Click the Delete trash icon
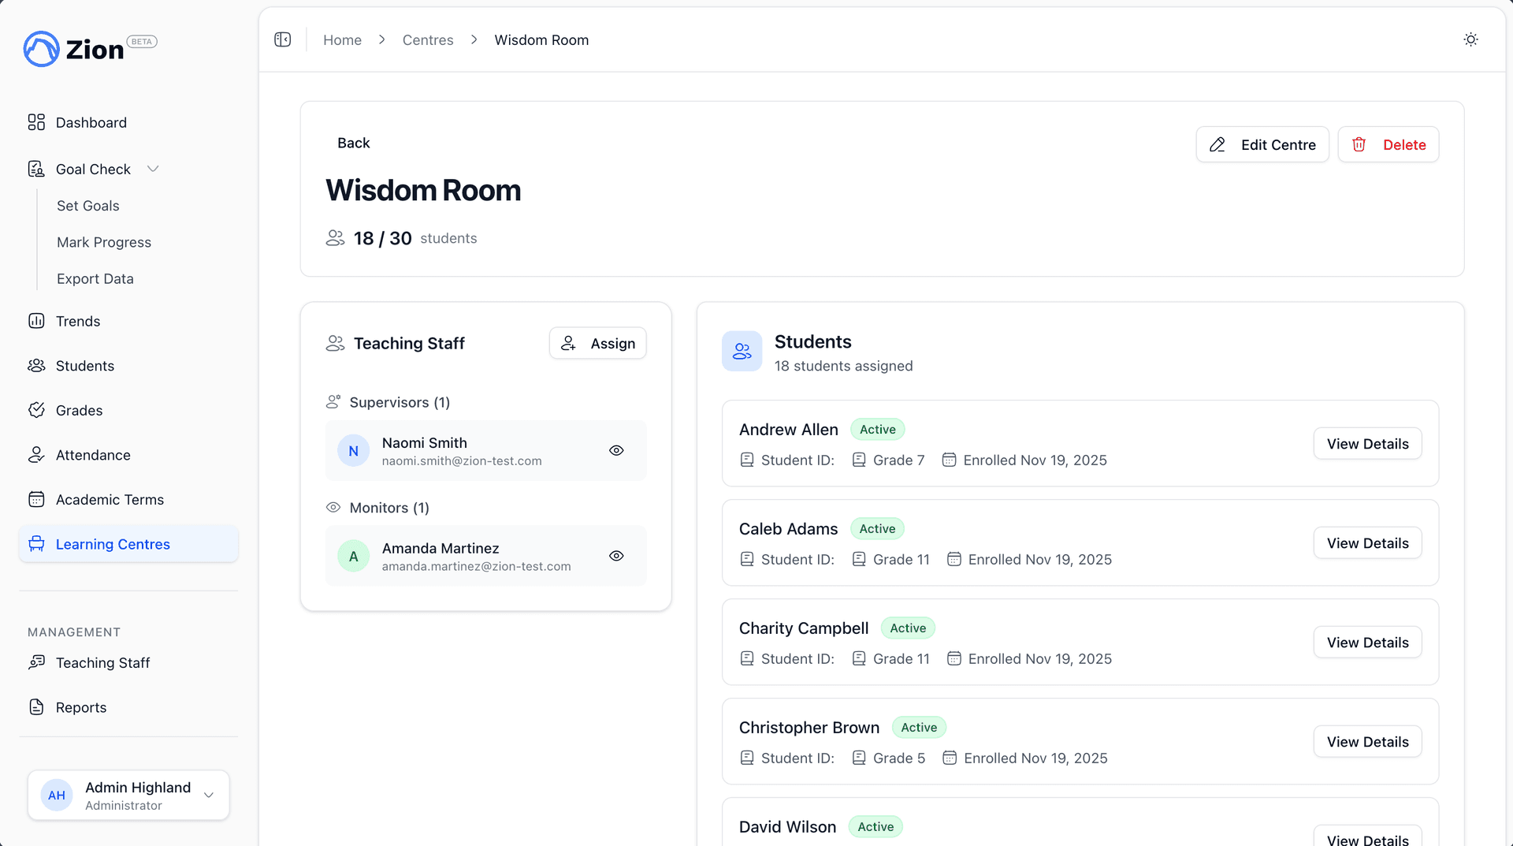Image resolution: width=1513 pixels, height=846 pixels. [1359, 144]
